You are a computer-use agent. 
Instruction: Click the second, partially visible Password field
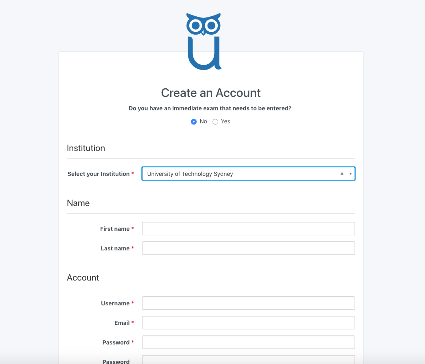point(248,360)
